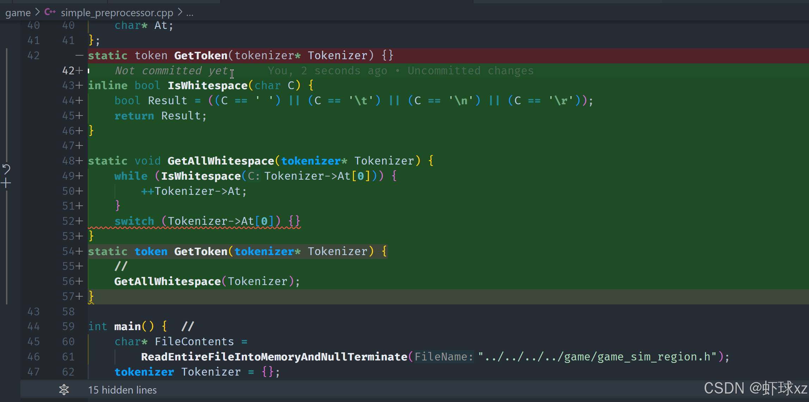Click the 'Uncommitted changes' blame text
Viewport: 809px width, 402px height.
click(x=470, y=71)
